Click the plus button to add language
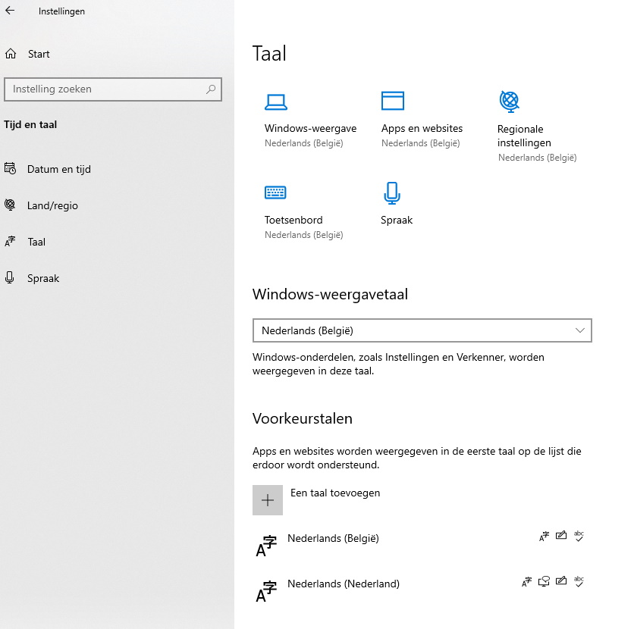The height and width of the screenshot is (629, 634). (268, 500)
